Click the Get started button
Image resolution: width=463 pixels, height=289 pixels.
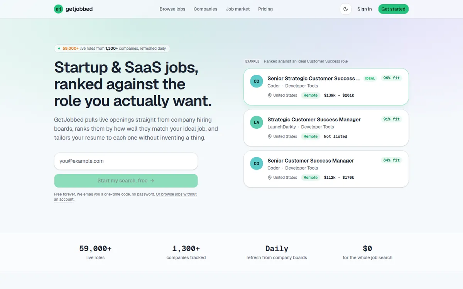pos(393,9)
